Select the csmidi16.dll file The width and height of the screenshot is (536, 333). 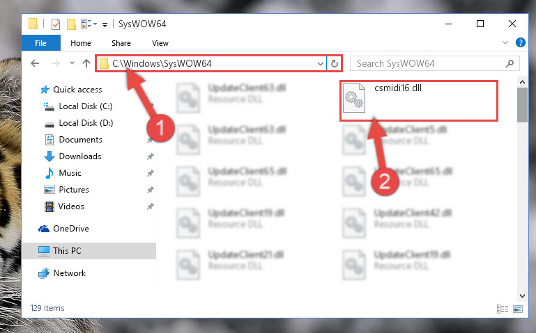(418, 101)
